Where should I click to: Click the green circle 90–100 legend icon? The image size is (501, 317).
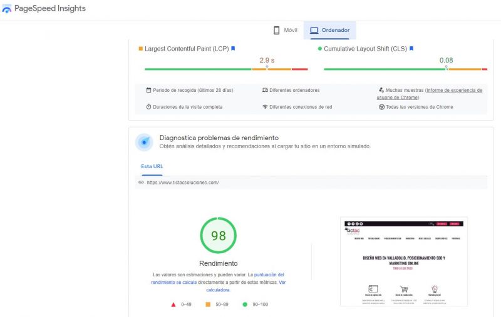click(x=245, y=304)
